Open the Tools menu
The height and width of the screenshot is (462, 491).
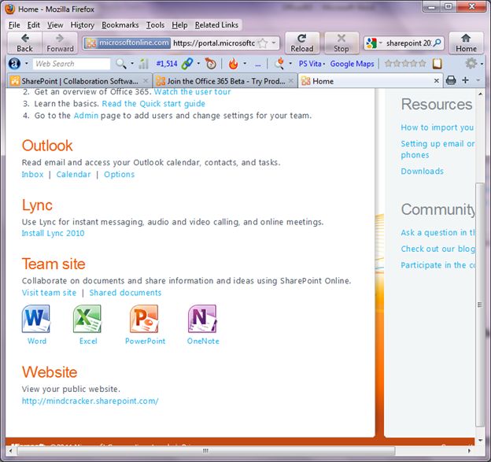[x=155, y=25]
